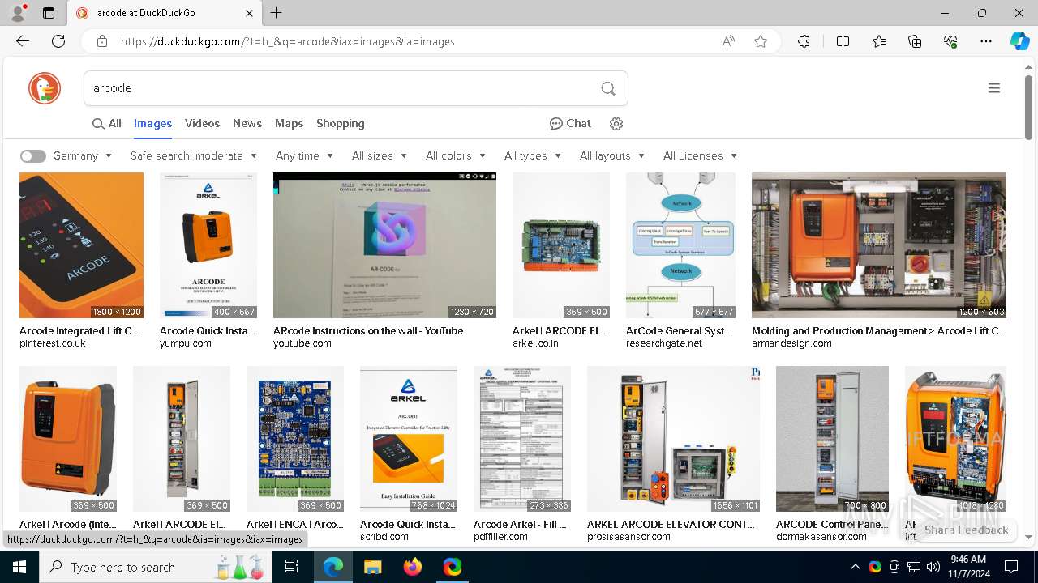Open Browser essentials heart icon
Viewport: 1038px width, 583px height.
(x=950, y=41)
